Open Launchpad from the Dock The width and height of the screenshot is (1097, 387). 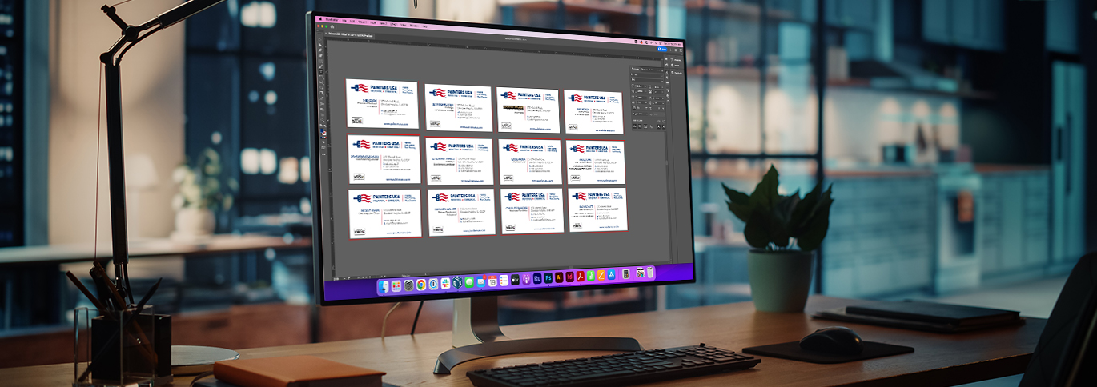tap(396, 285)
